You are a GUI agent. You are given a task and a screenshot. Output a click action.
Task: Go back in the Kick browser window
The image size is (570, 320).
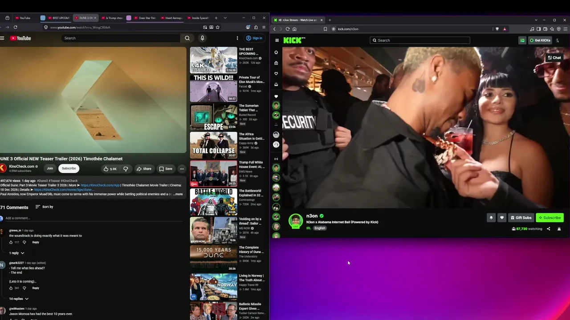(274, 29)
